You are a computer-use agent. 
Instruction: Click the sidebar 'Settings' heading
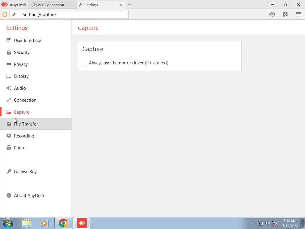tap(17, 28)
